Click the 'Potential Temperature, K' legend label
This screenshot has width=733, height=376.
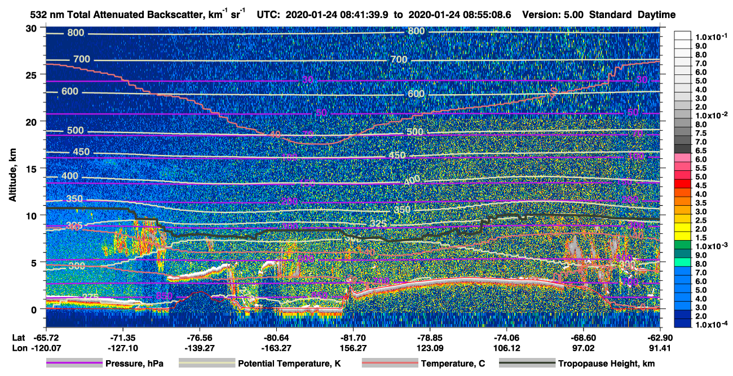290,364
